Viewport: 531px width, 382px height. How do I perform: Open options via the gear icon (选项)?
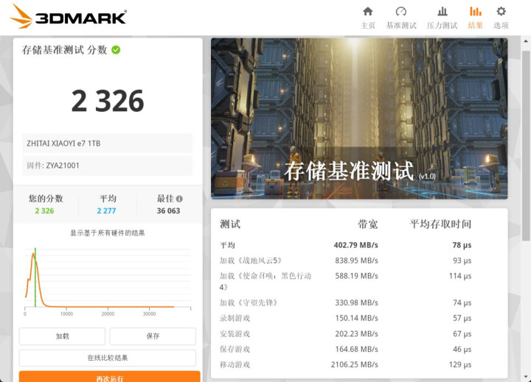[501, 12]
